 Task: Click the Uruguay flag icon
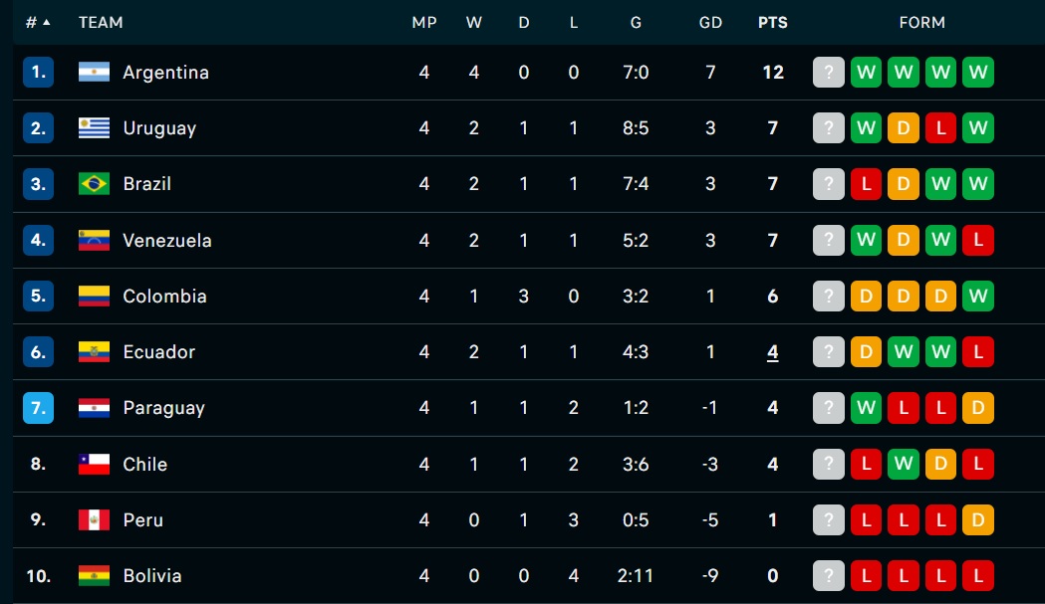point(94,127)
